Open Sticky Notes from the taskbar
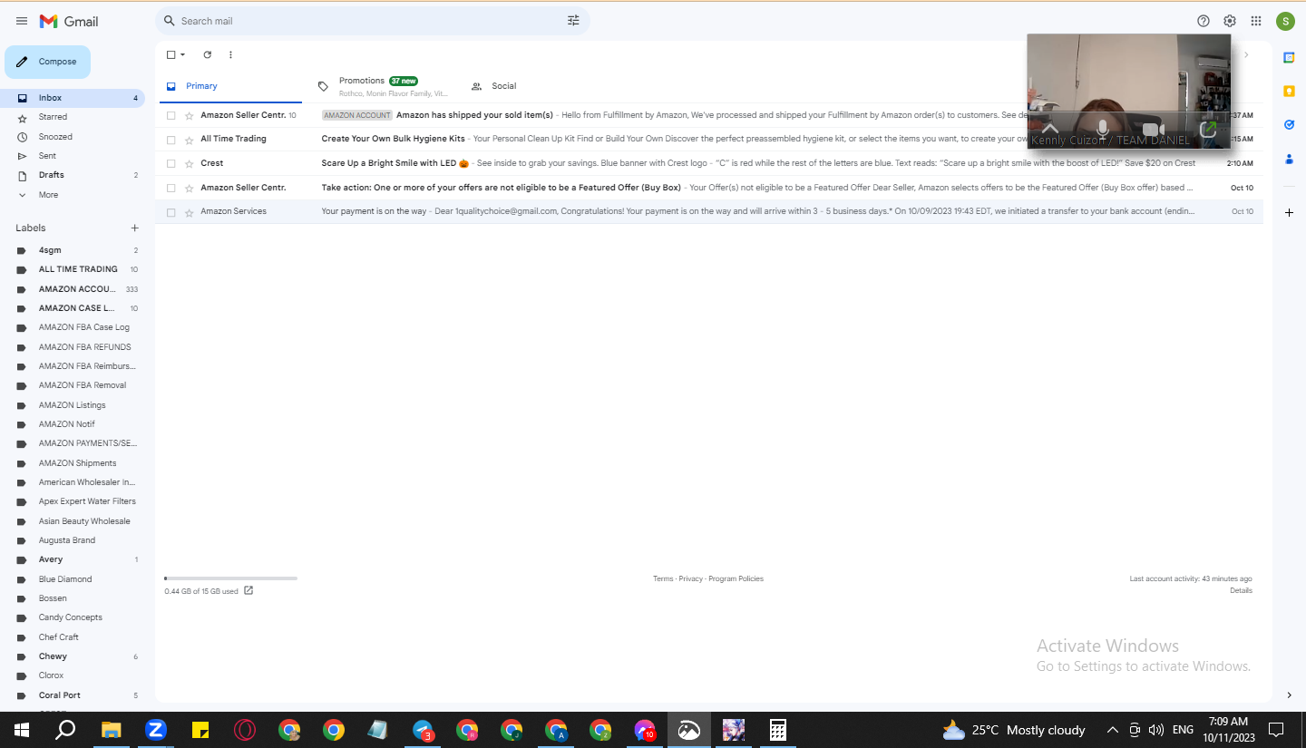The image size is (1306, 748). (200, 730)
